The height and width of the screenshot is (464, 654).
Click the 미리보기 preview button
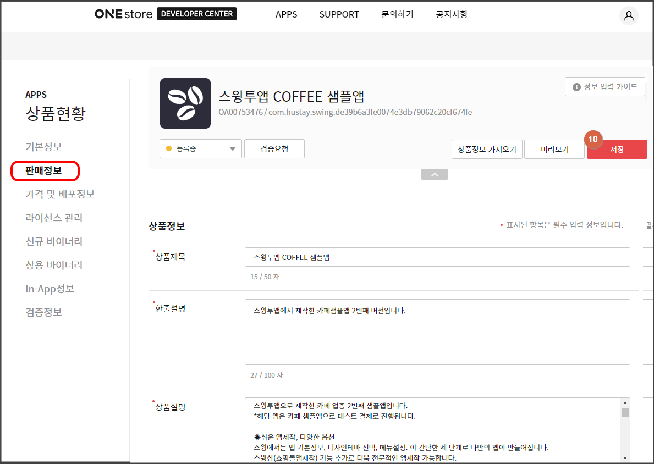point(554,149)
